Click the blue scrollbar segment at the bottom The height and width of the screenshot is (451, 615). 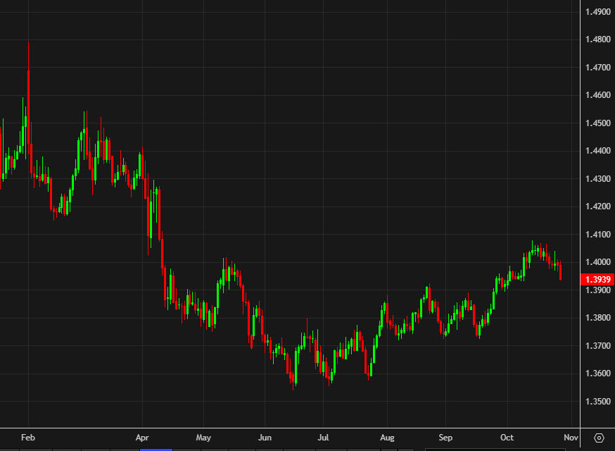(156, 448)
